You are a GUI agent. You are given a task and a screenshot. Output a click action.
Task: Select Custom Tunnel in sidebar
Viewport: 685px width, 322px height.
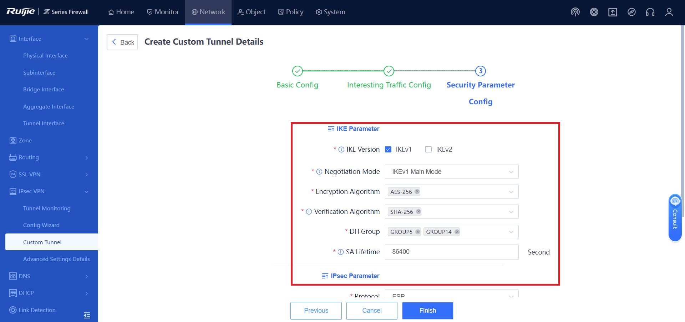(52, 242)
